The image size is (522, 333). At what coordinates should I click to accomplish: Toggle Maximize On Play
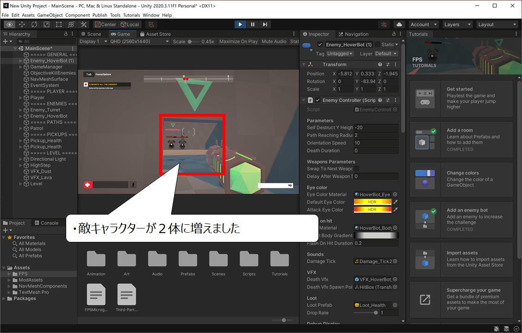(238, 42)
